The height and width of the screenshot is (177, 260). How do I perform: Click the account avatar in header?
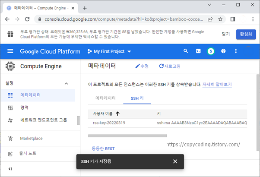pyautogui.click(x=248, y=51)
